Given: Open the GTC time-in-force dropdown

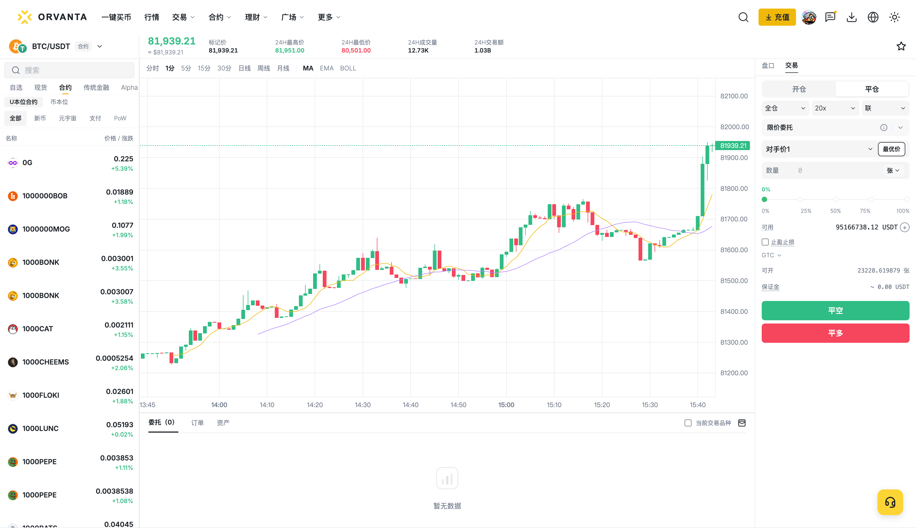Looking at the screenshot, I should [771, 255].
